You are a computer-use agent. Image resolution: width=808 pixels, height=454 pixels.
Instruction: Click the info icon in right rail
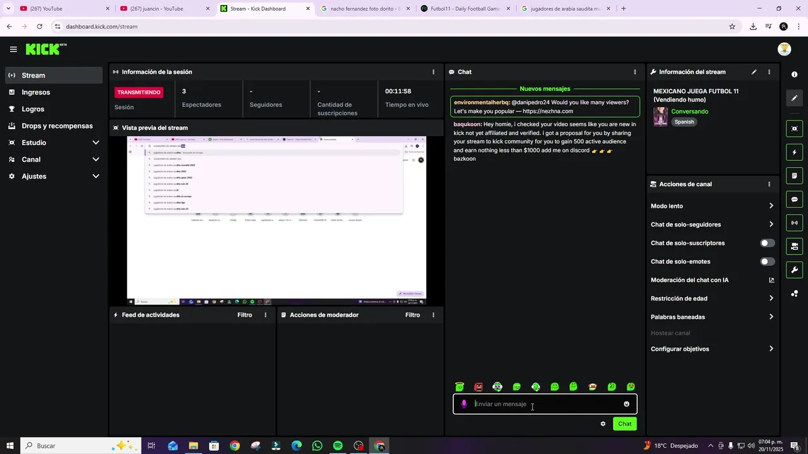pos(794,74)
